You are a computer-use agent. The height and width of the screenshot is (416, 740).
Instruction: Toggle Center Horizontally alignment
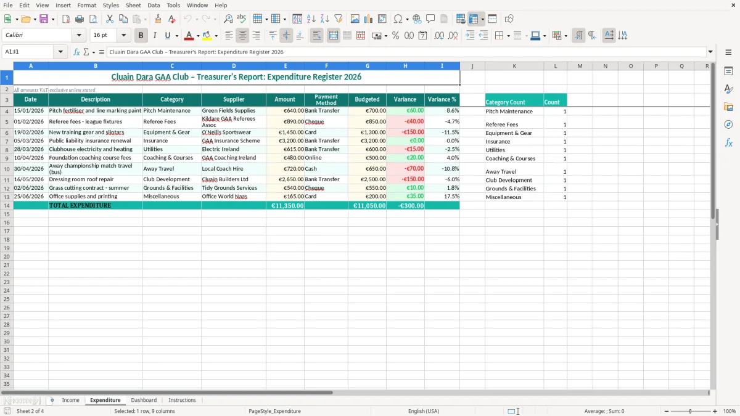243,36
